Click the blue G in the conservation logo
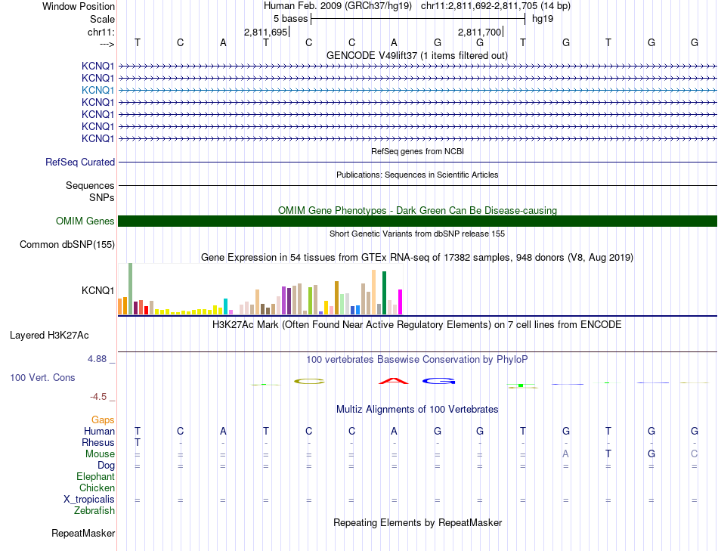 point(438,381)
